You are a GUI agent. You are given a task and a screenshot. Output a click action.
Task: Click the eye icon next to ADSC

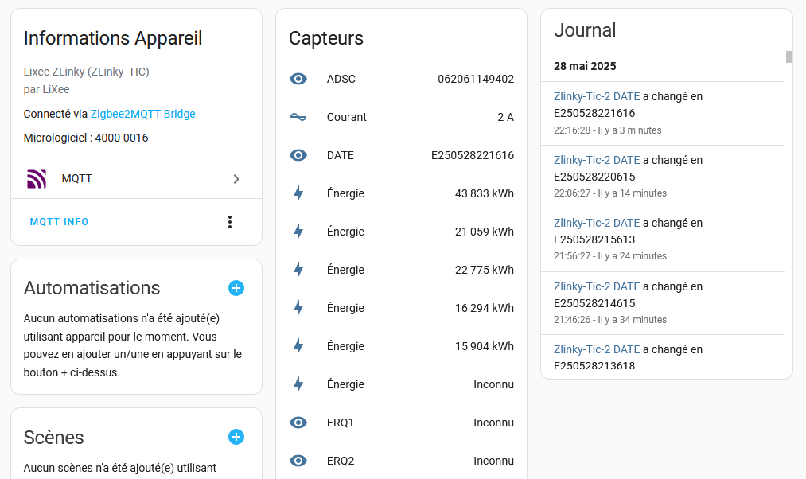[x=298, y=79]
